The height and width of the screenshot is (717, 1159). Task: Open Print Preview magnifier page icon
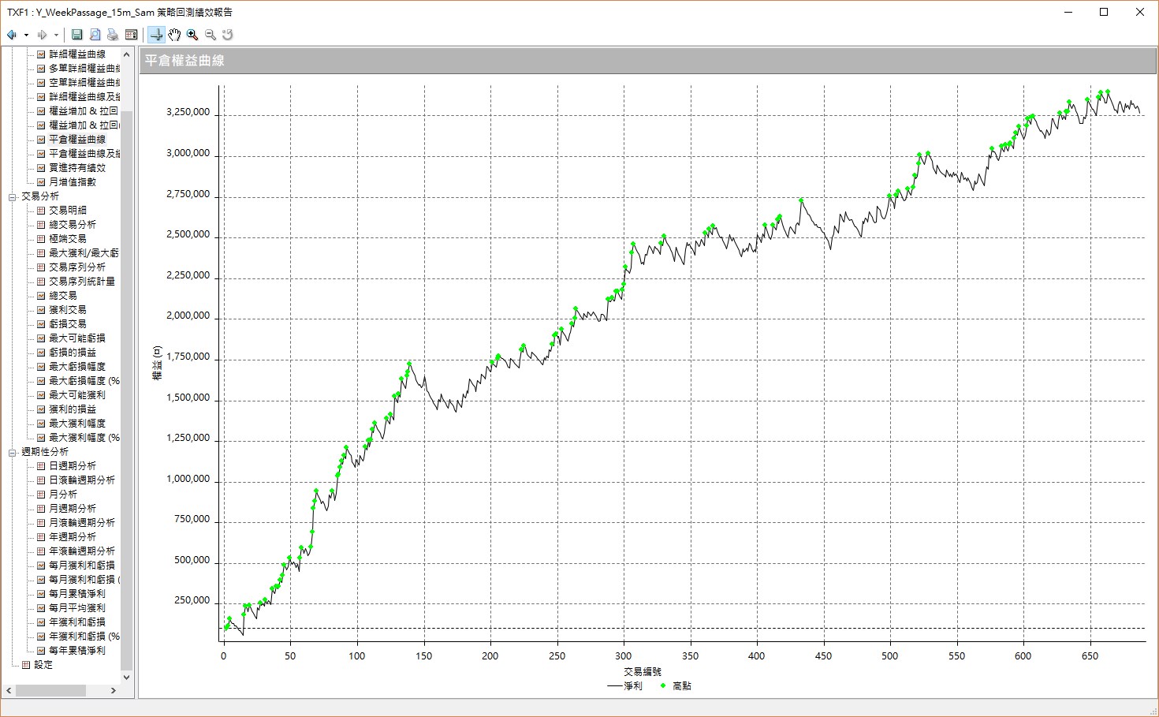tap(95, 35)
